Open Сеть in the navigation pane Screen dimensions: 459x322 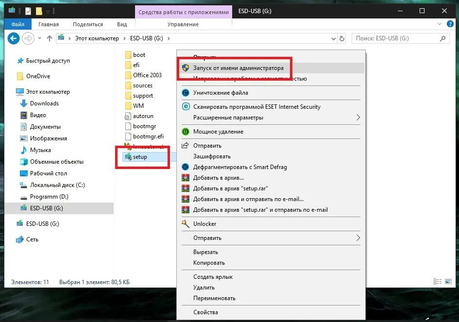point(32,239)
